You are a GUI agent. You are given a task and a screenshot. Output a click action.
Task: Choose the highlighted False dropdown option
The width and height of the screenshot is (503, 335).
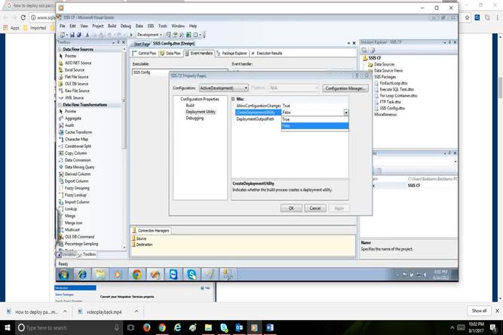(314, 126)
